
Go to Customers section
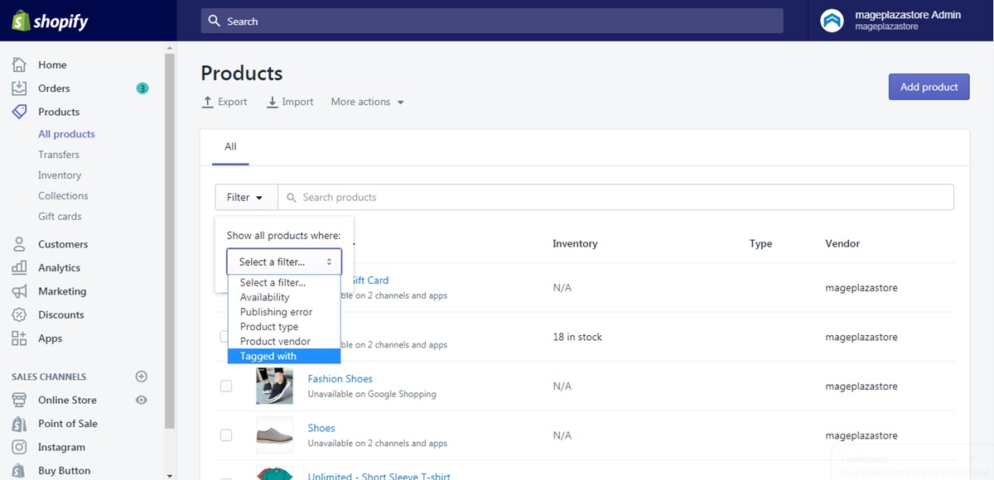pyautogui.click(x=63, y=244)
